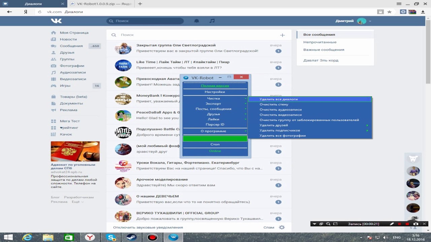Select Удалить все диалоги menu entry
Image resolution: width=431 pixels, height=242 pixels.
[310, 99]
